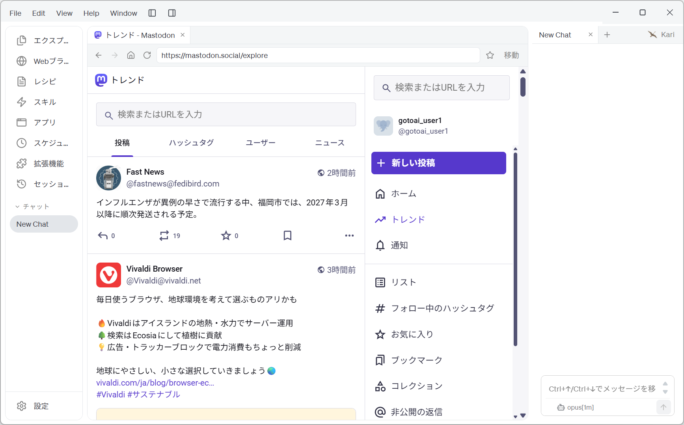Open the File menu

point(15,13)
